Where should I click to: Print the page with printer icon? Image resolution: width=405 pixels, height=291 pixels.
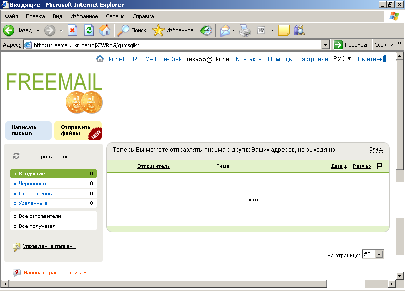click(x=245, y=30)
